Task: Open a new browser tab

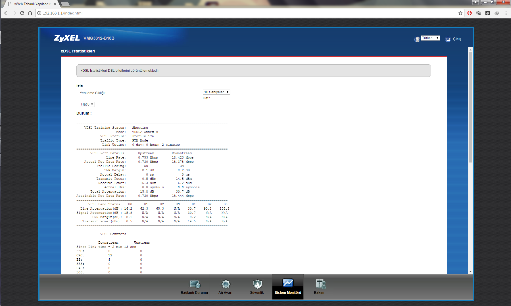Action: point(65,4)
